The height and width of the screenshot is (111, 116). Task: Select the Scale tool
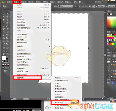click(8, 32)
